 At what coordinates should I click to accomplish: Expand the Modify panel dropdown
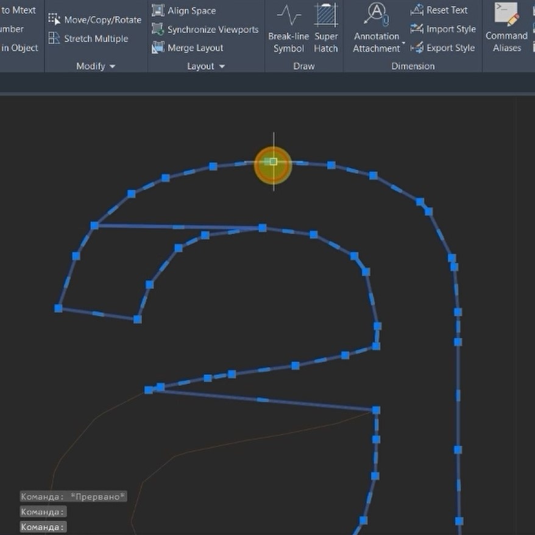click(x=113, y=66)
